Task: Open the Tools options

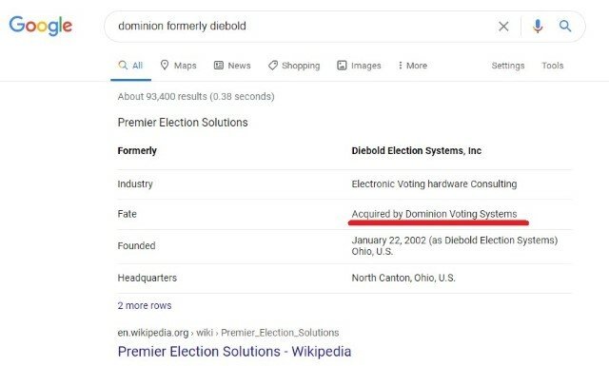Action: pos(552,66)
